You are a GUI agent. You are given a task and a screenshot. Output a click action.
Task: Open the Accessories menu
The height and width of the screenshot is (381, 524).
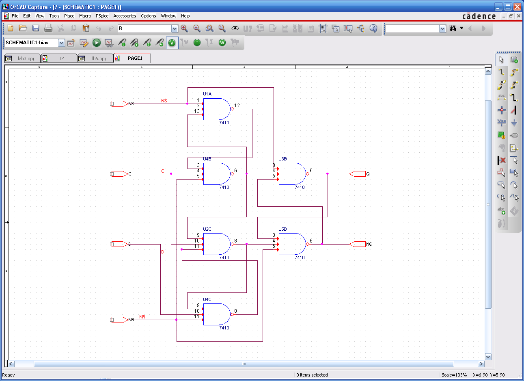pyautogui.click(x=125, y=16)
